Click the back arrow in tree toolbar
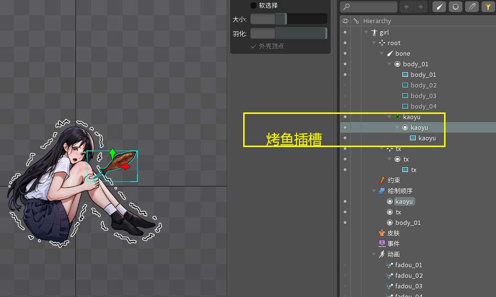 [x=407, y=7]
